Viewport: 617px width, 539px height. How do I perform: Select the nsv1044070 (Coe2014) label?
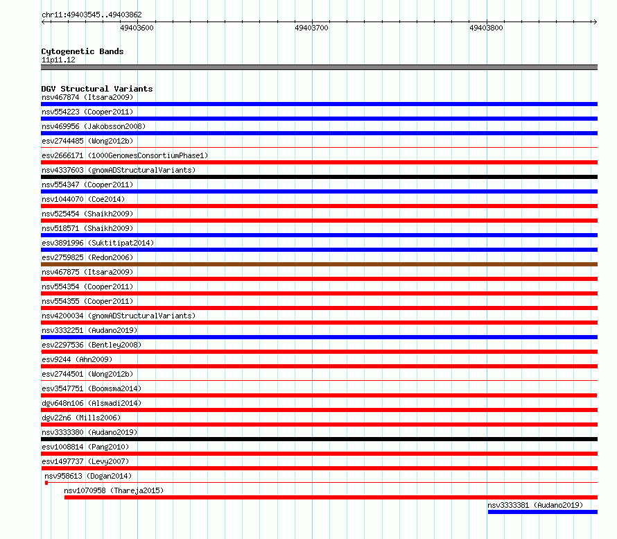[x=83, y=199]
